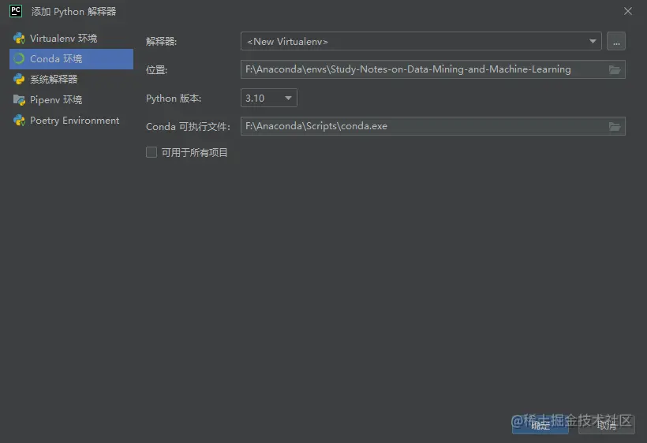Enable 可用于所有项目 checkbox

point(151,152)
